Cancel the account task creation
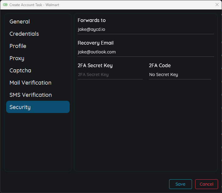222x193 pixels. (206, 184)
